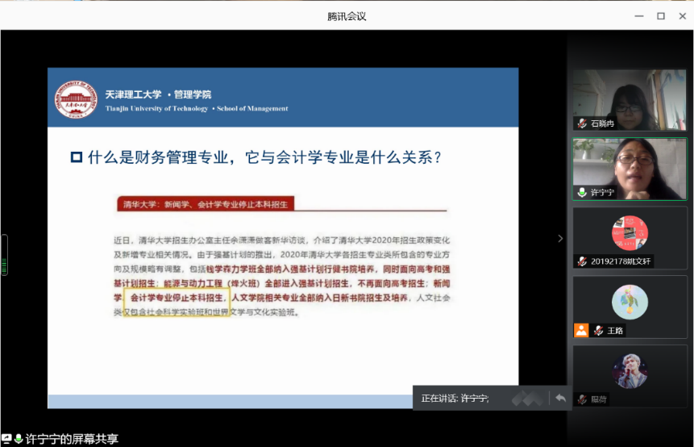694x447 pixels.
Task: Click the green mic icon before 许宁宁的屏幕共享
Action: coord(19,440)
